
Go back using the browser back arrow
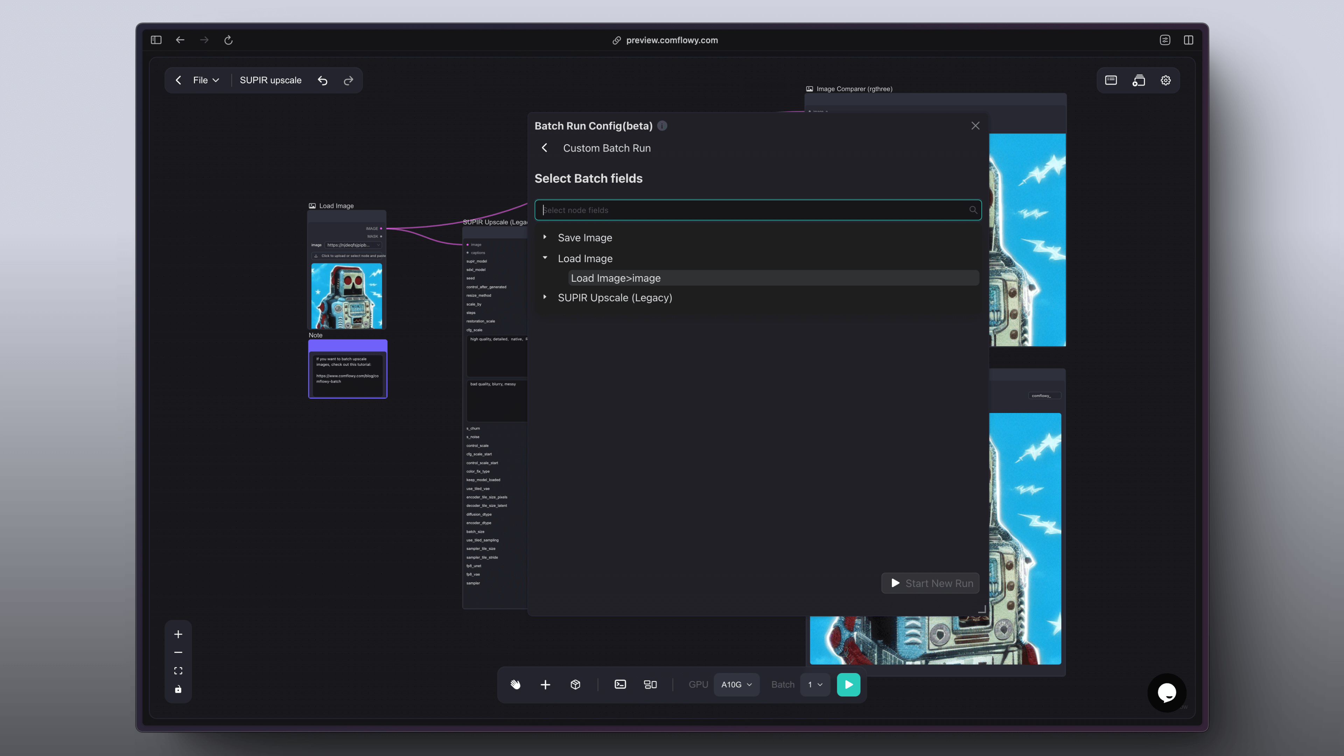click(180, 40)
